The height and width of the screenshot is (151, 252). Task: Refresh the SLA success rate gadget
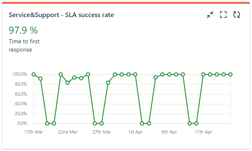click(x=237, y=15)
